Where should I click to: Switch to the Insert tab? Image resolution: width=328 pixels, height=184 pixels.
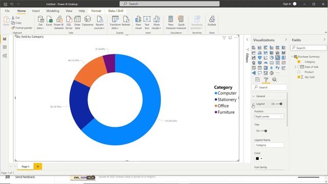pos(36,11)
